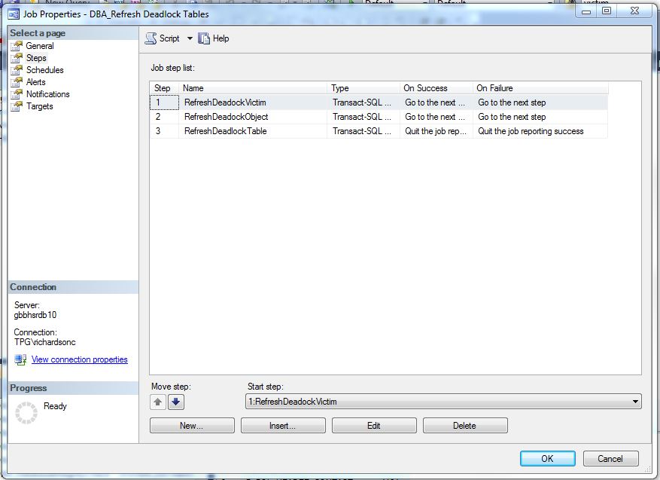Viewport: 660px width, 480px height.
Task: Click the Script scroll icon
Action: click(x=151, y=38)
